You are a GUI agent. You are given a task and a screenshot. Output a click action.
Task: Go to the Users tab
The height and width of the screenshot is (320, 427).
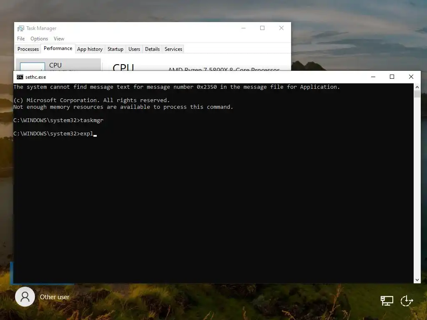coord(134,49)
